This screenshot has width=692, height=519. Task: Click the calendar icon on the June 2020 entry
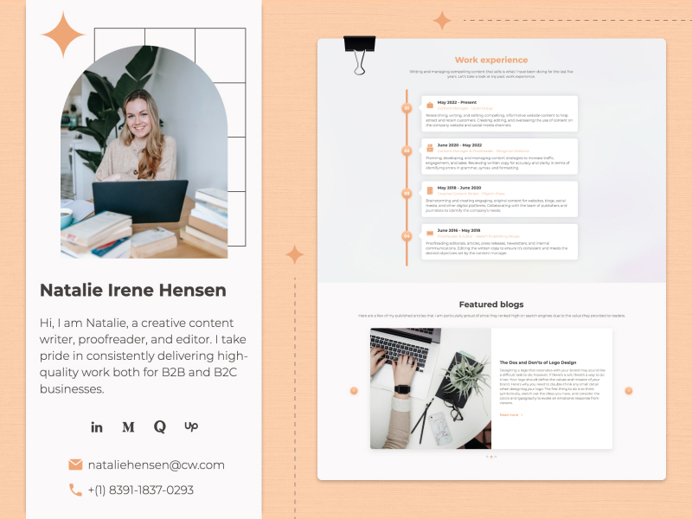tap(429, 146)
